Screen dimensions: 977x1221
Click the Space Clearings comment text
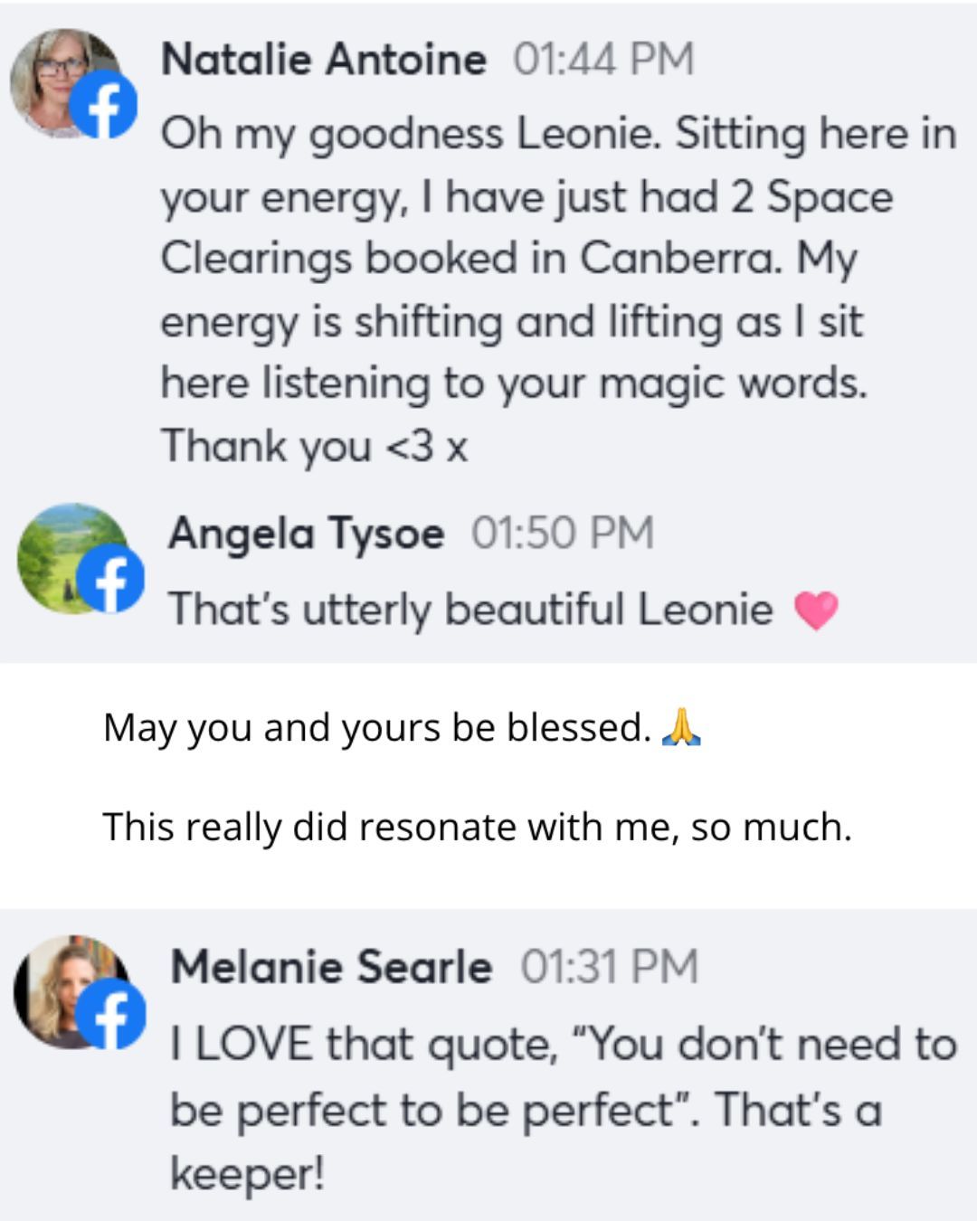point(558,289)
